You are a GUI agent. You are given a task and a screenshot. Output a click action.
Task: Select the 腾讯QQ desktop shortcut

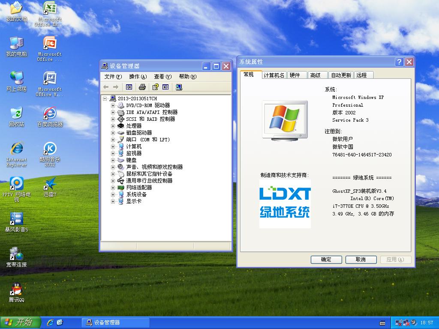(17, 293)
